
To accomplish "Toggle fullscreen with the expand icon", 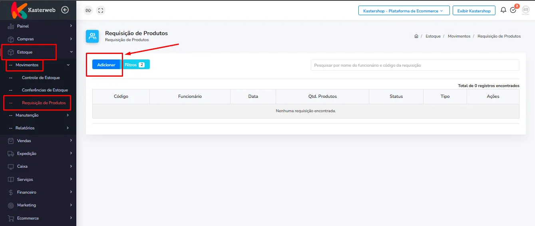I will tap(101, 11).
